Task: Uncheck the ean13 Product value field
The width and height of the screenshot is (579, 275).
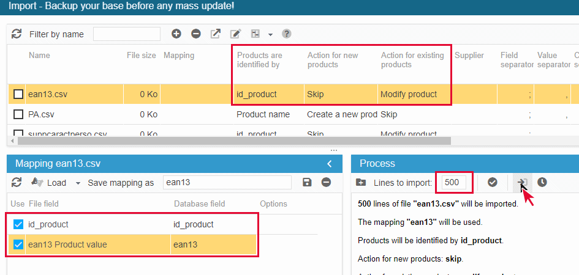Action: tap(18, 244)
